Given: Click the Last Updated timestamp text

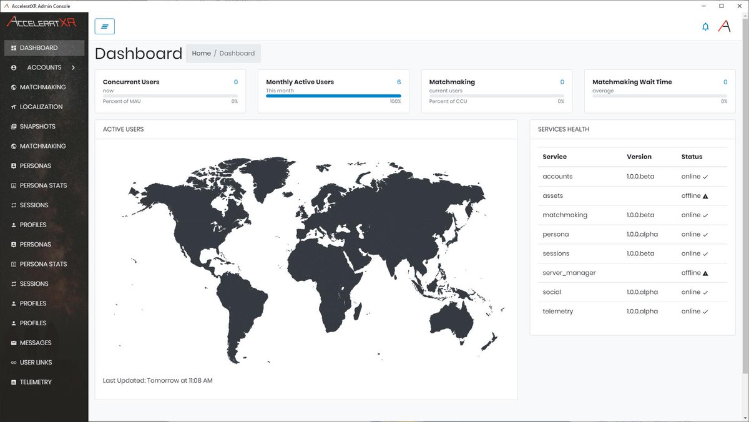Looking at the screenshot, I should [x=158, y=381].
